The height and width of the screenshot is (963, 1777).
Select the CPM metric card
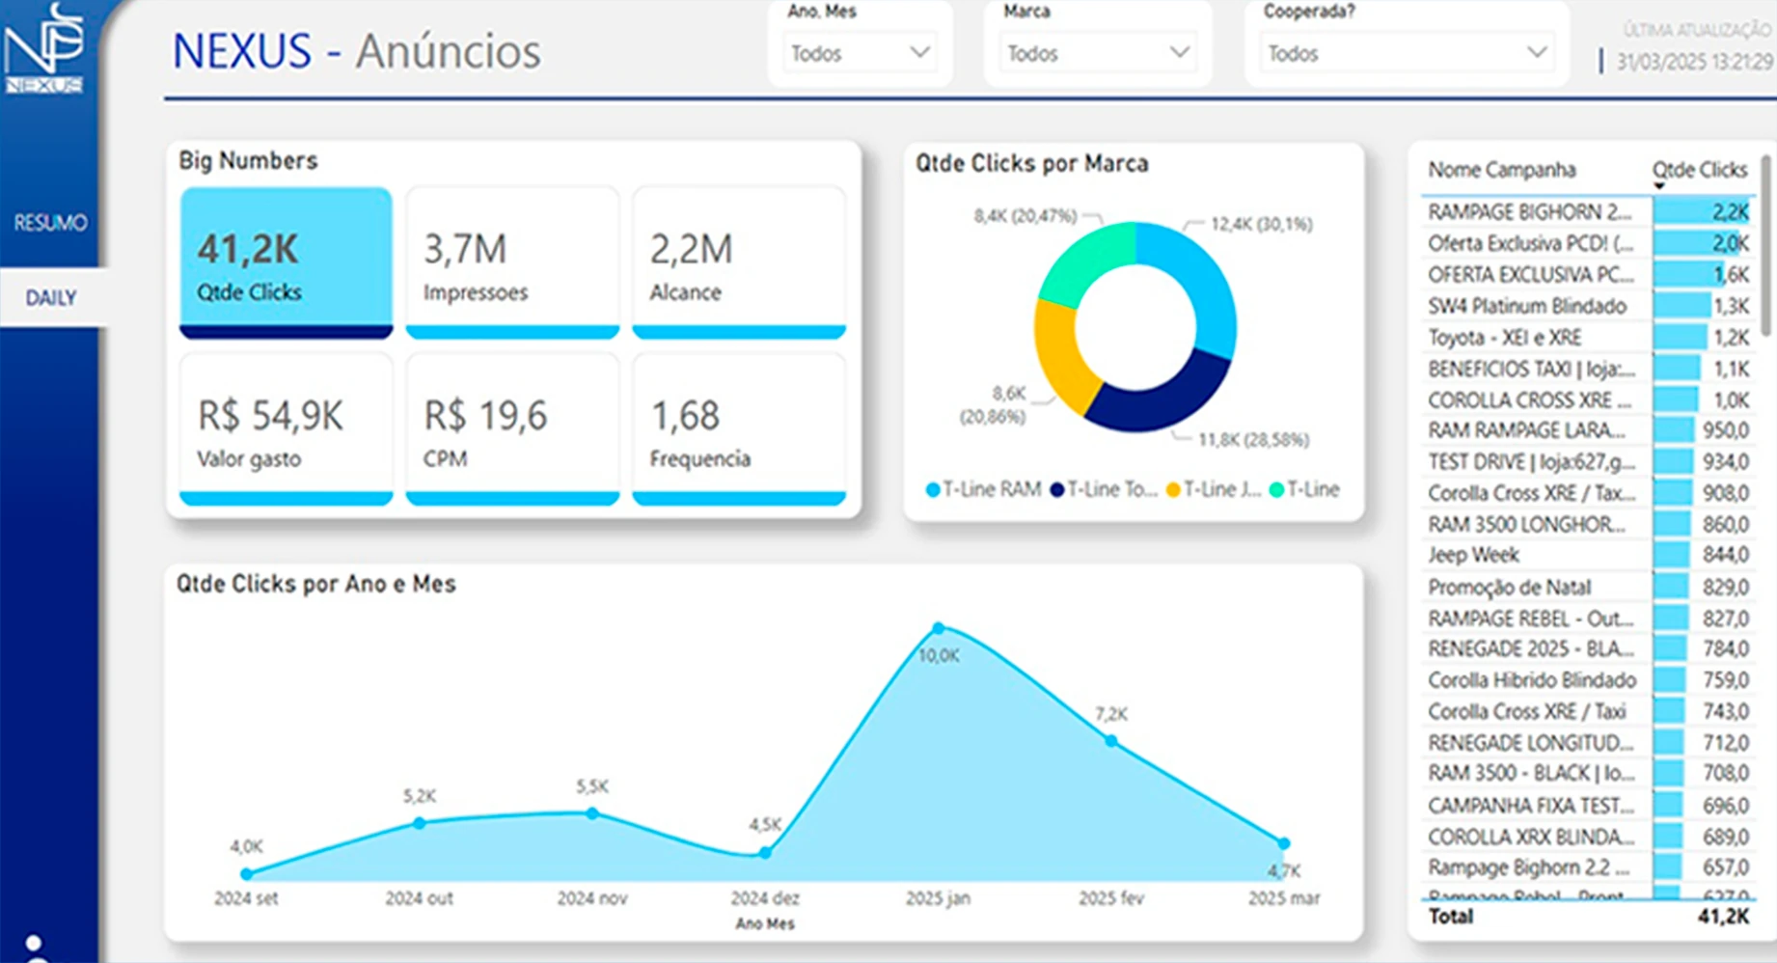[x=512, y=429]
